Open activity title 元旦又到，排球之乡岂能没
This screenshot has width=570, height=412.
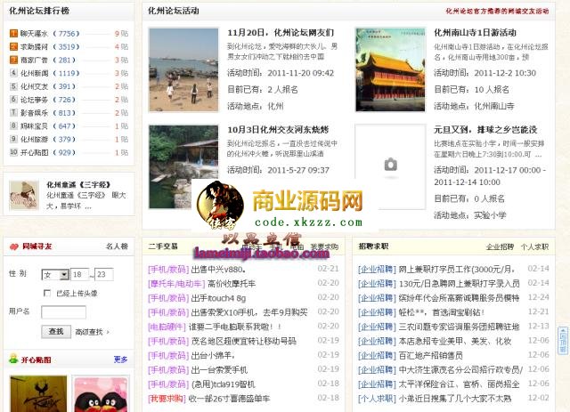click(485, 130)
